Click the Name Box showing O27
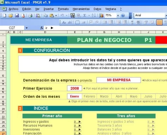 [12, 28]
